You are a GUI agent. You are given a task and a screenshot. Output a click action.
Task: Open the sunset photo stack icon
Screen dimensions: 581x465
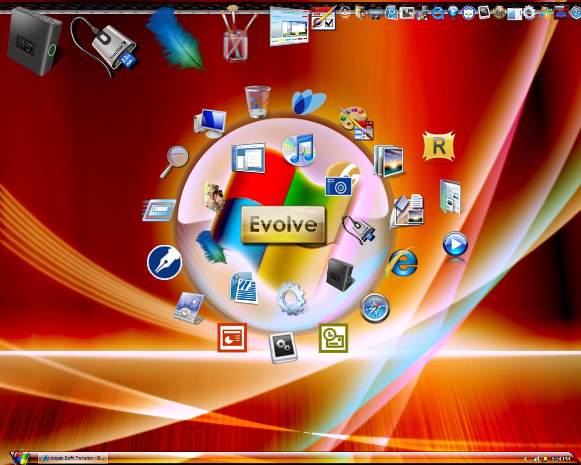389,161
